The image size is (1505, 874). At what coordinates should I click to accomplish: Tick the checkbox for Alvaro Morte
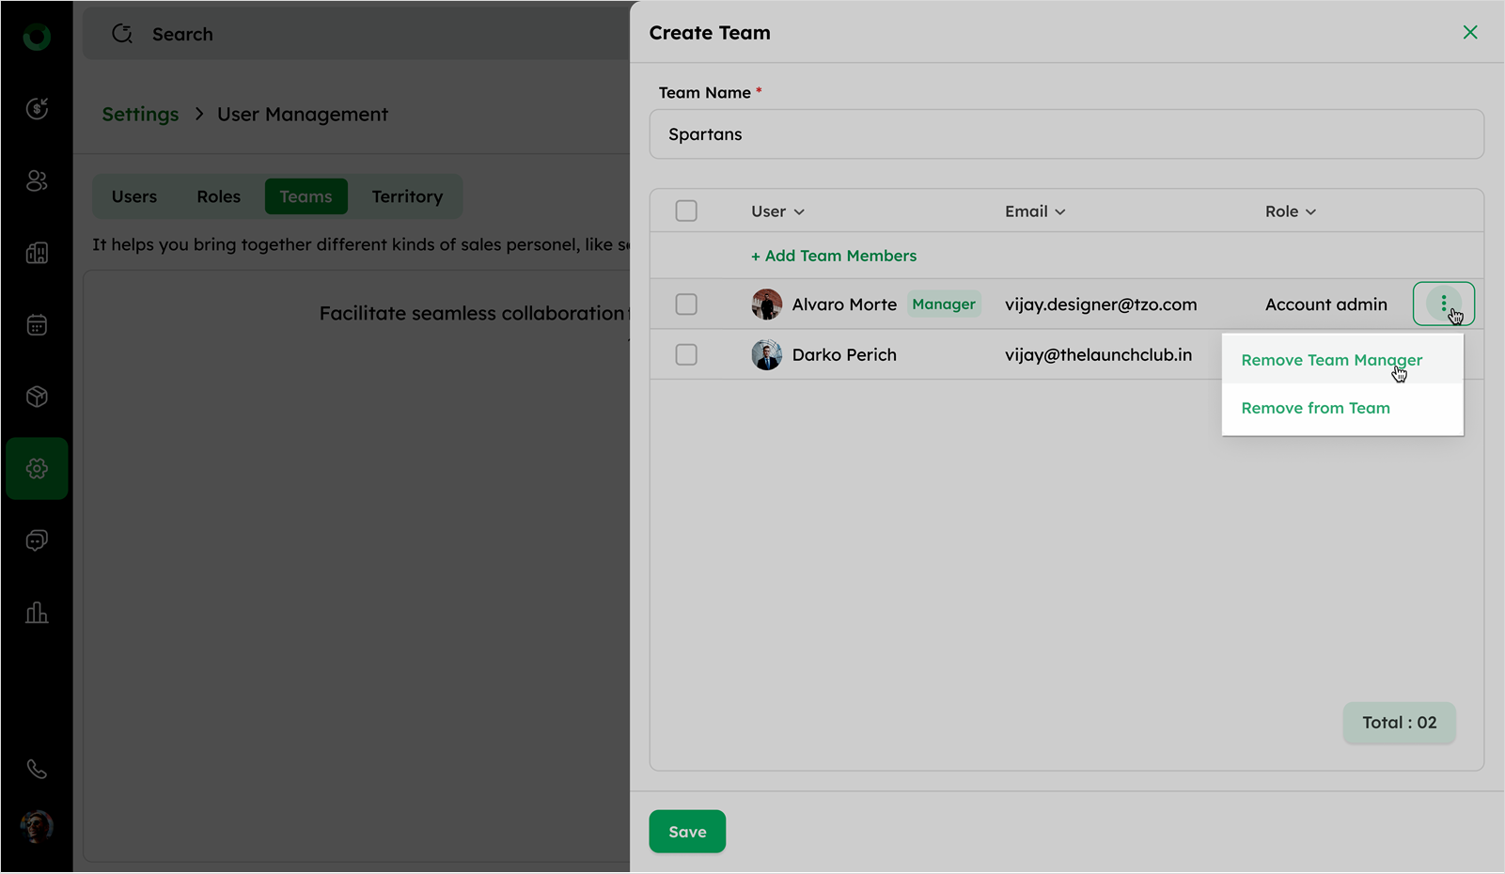(x=686, y=304)
